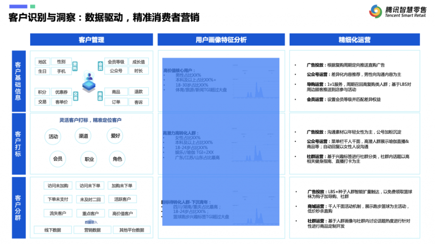Select the 爱好 tag circle
Screen dimensions: 435x244
tap(115, 136)
